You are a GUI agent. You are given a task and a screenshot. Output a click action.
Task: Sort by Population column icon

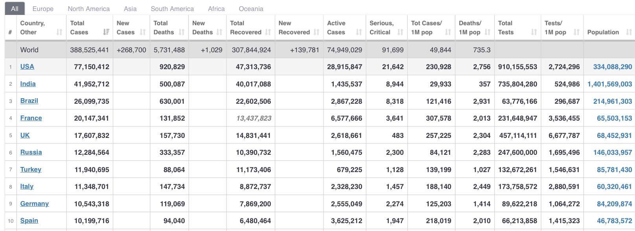point(629,32)
